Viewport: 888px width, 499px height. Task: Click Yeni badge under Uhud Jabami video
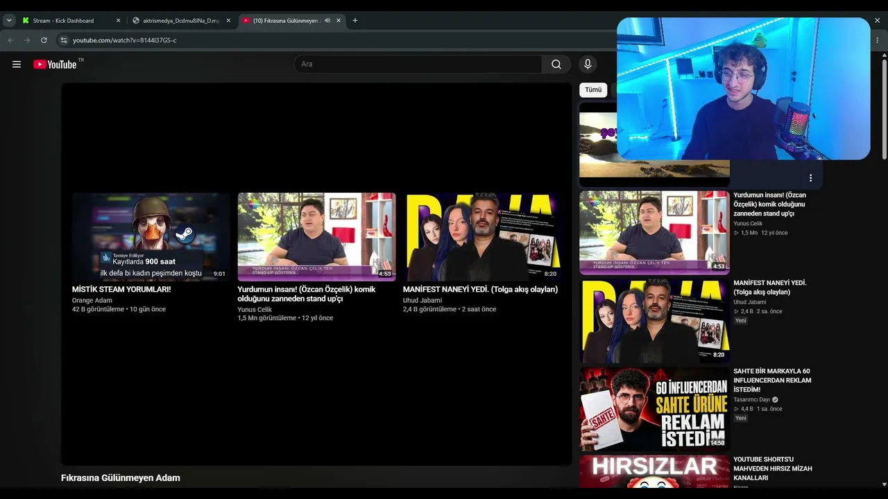[x=741, y=321]
